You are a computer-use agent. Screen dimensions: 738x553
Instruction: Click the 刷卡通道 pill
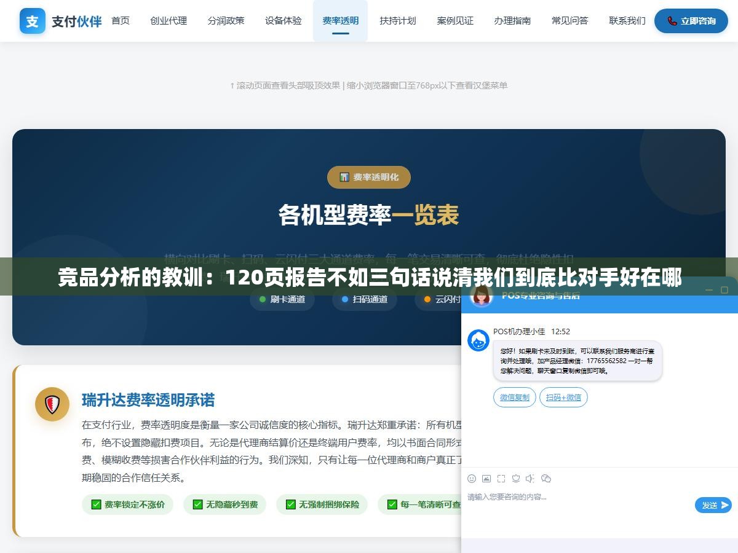(282, 299)
